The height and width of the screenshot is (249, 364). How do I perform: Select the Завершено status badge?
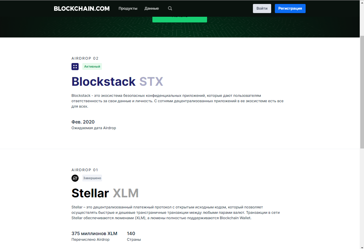[x=92, y=178]
